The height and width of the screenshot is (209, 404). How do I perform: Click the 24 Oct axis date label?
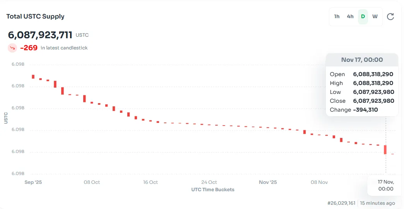click(209, 182)
